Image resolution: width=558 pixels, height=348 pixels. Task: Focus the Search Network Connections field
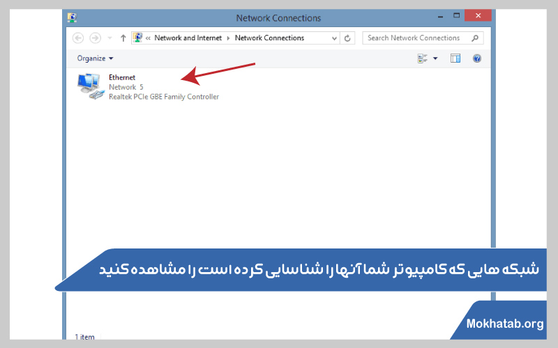point(423,38)
